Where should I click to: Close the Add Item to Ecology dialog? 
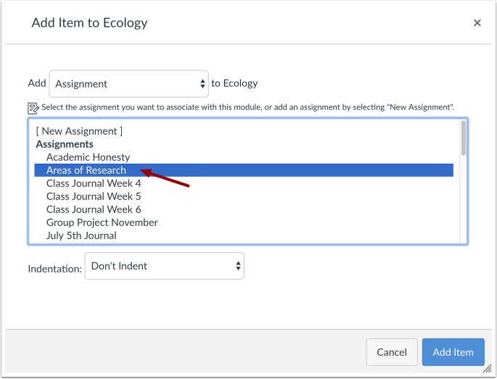(477, 22)
